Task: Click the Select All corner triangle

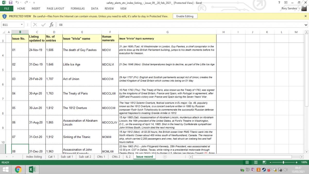Action: pyautogui.click(x=3, y=32)
